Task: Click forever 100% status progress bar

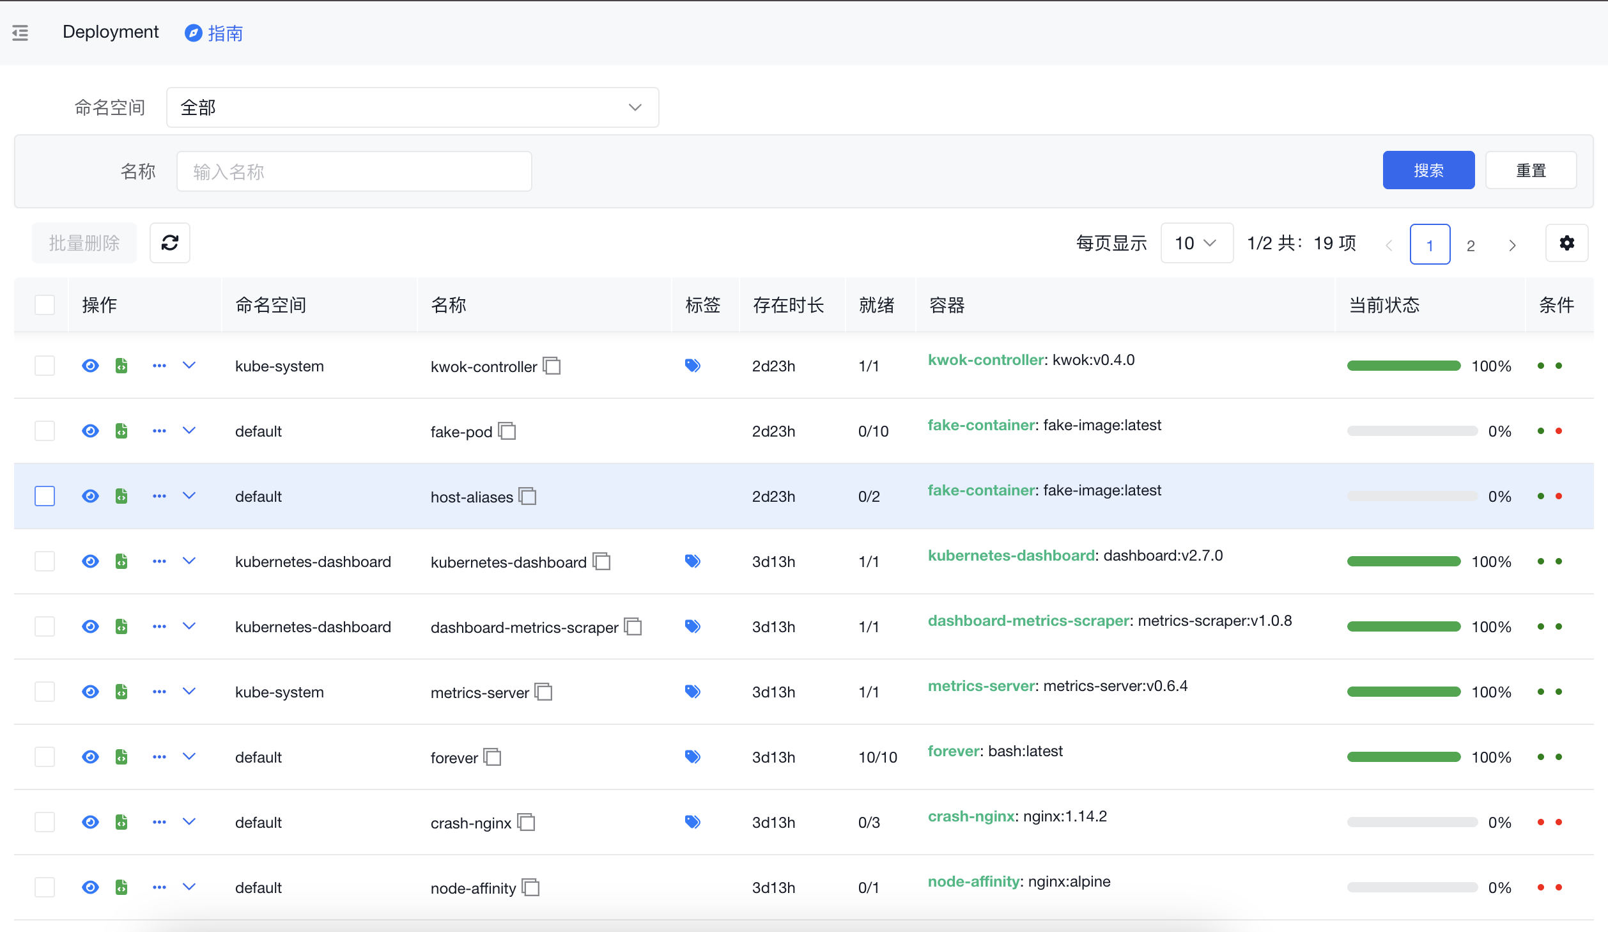Action: tap(1403, 757)
